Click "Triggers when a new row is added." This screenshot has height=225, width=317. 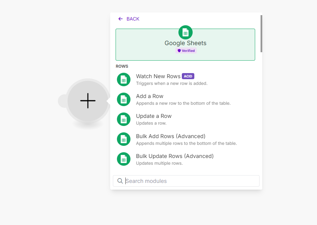click(172, 84)
